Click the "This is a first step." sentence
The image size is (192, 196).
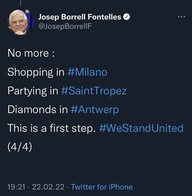click(52, 128)
